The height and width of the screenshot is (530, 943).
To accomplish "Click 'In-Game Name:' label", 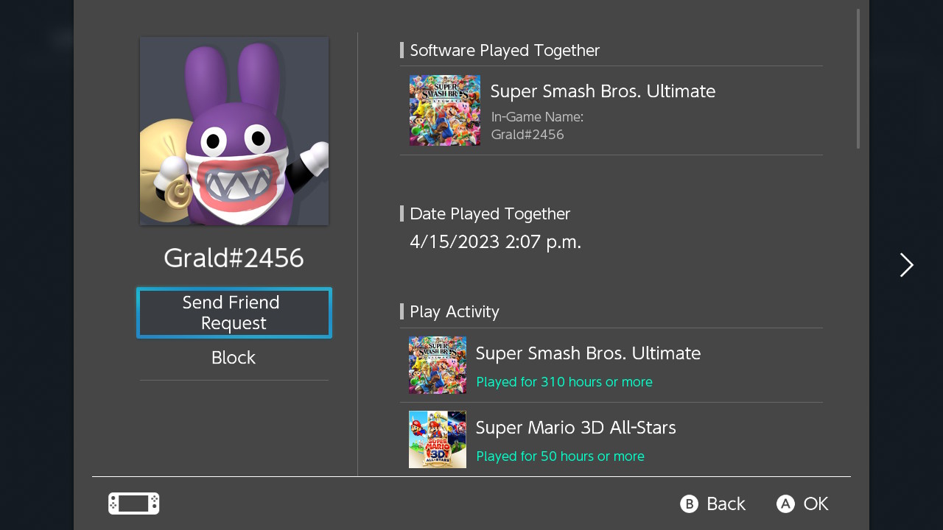I will (x=537, y=116).
